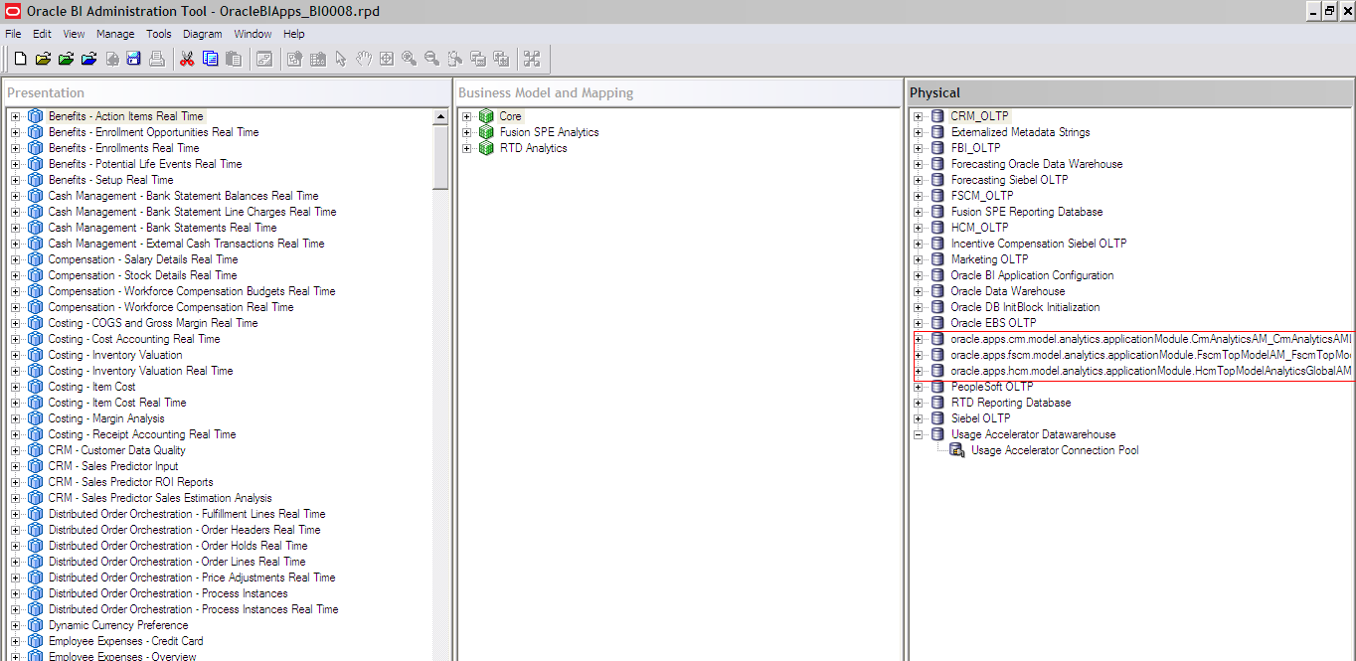Select Benefits - Enrollments Real Time subject area
The width and height of the screenshot is (1356, 661).
click(122, 147)
